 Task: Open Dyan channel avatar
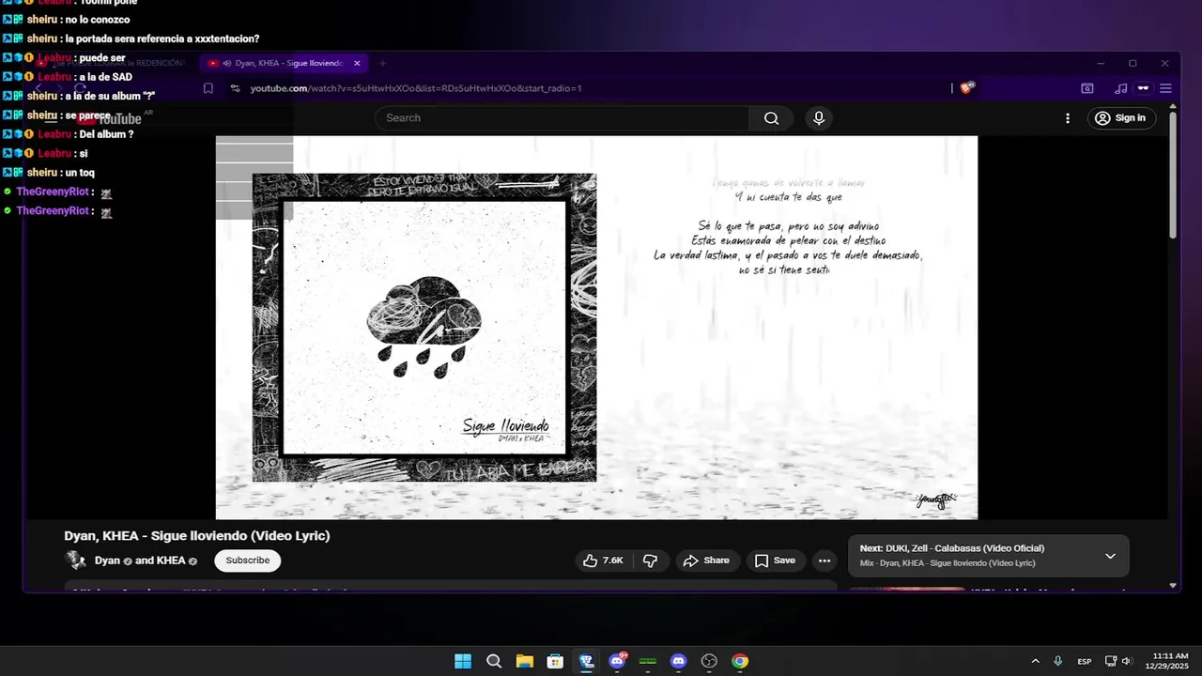click(x=75, y=561)
